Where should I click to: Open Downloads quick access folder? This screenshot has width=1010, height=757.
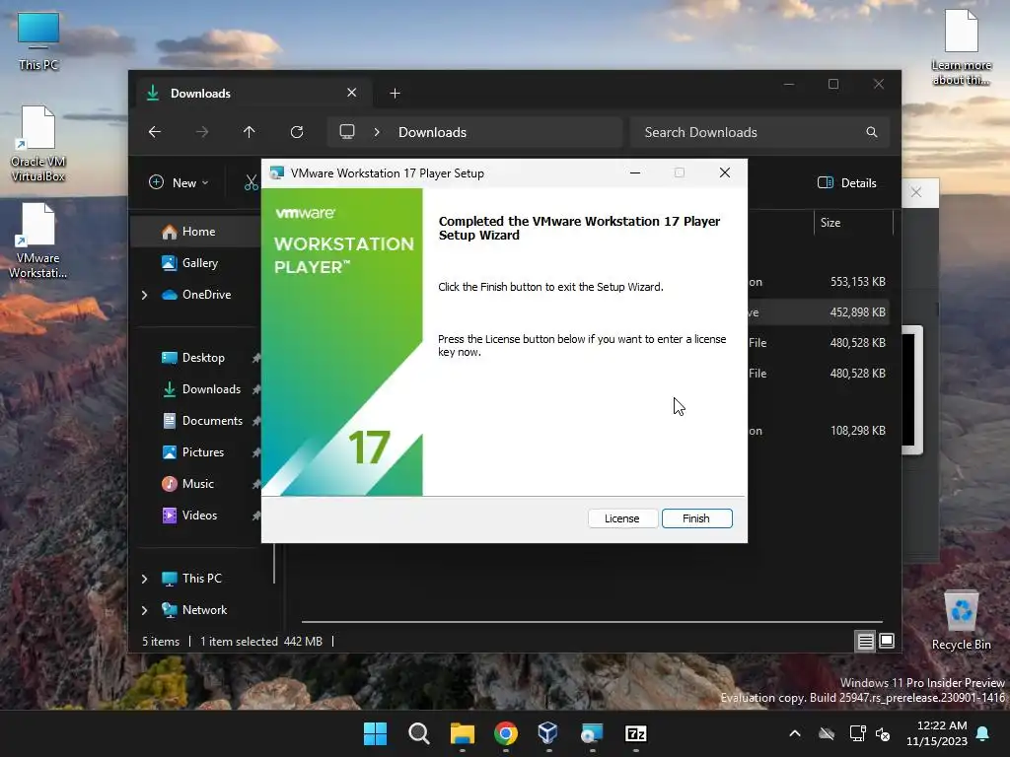point(211,388)
